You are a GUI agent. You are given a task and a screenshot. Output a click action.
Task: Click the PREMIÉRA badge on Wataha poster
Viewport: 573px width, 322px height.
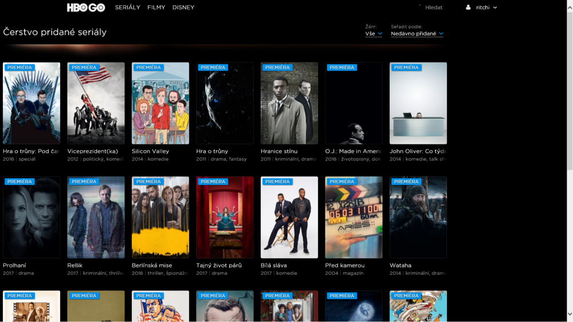coord(406,182)
